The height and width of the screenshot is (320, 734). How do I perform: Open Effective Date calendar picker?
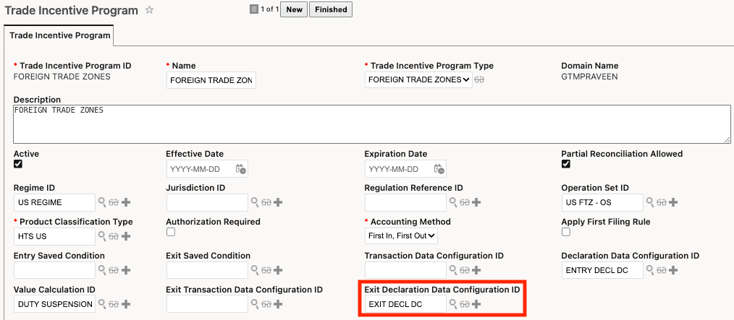point(241,169)
